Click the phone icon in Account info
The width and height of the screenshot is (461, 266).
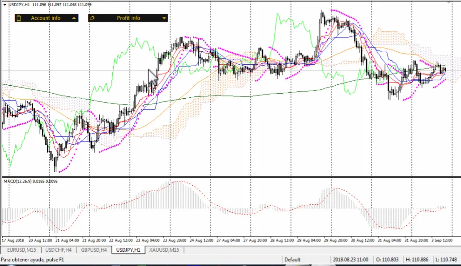(19, 18)
